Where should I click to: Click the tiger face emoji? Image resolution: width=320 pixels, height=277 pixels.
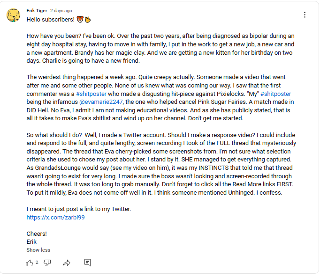pyautogui.click(x=80, y=20)
